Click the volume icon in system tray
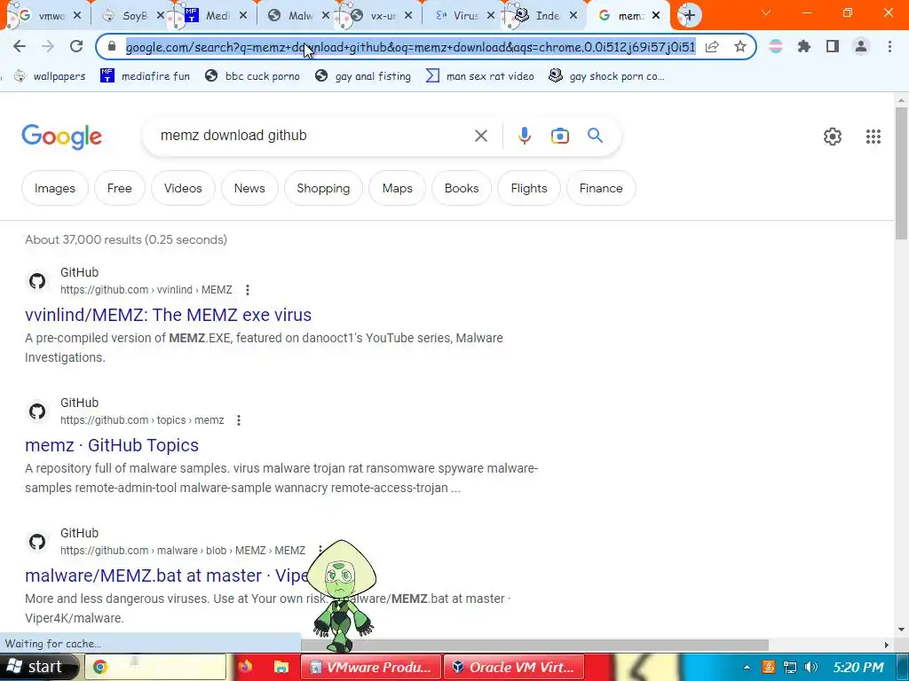The image size is (909, 681). tap(811, 667)
